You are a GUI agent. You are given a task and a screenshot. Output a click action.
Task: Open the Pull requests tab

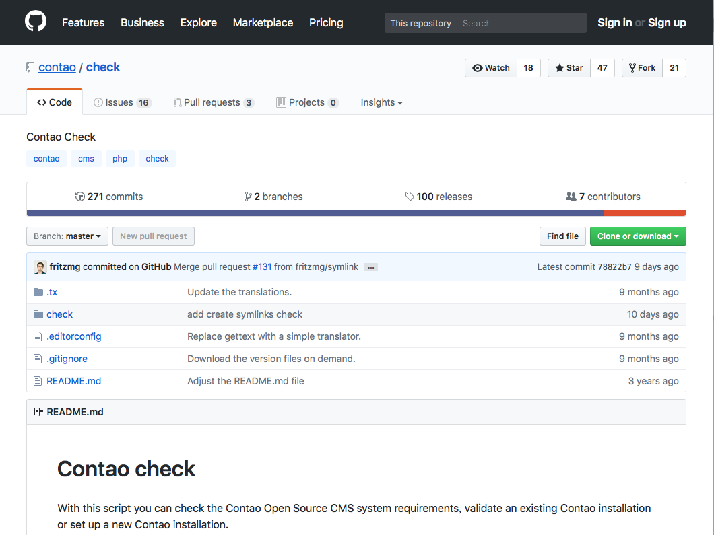(x=214, y=102)
